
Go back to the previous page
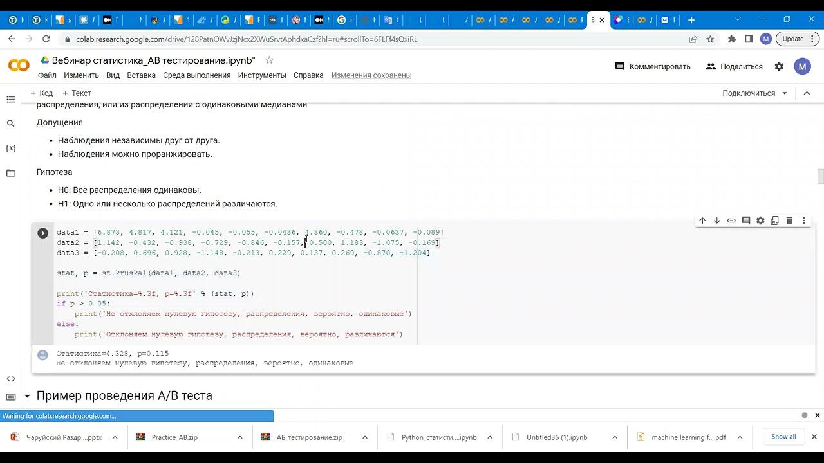pos(12,39)
